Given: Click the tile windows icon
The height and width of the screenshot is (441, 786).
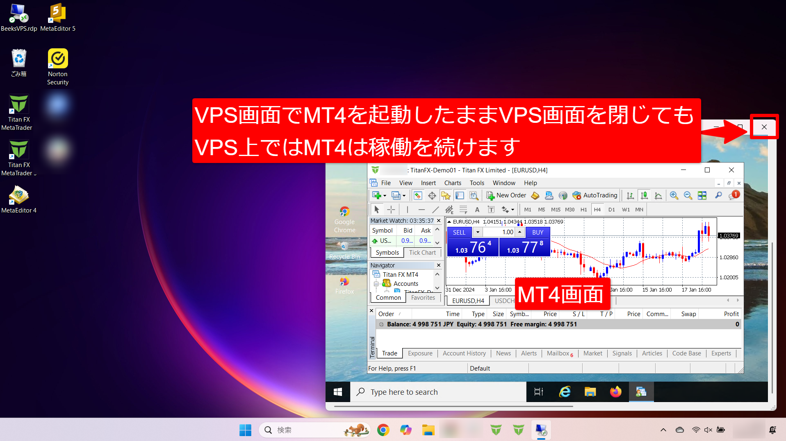Looking at the screenshot, I should [702, 196].
